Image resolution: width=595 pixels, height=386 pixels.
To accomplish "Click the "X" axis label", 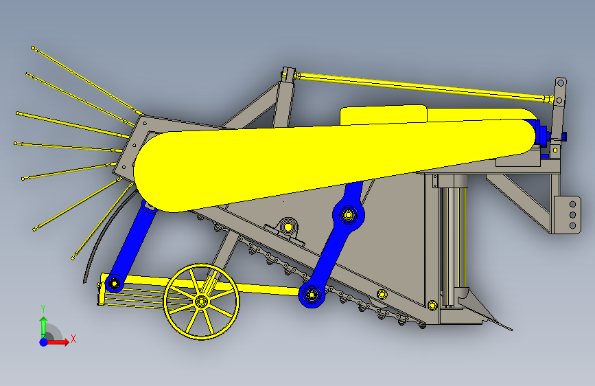I will [x=73, y=339].
